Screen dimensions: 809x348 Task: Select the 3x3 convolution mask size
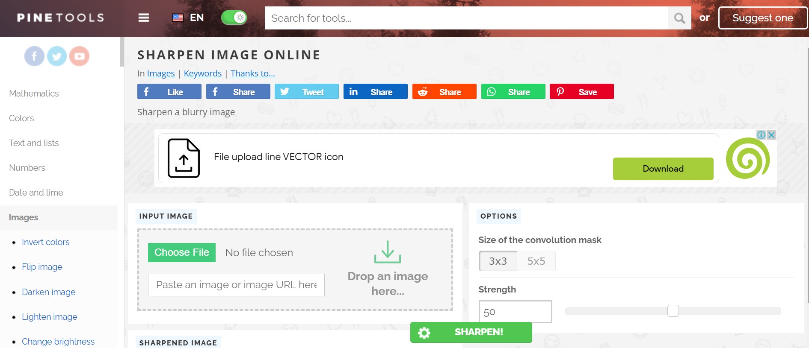498,261
